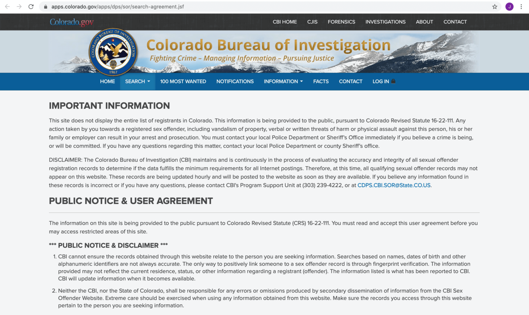This screenshot has height=315, width=529.
Task: Open Chrome three-dot menu
Action: (x=521, y=7)
